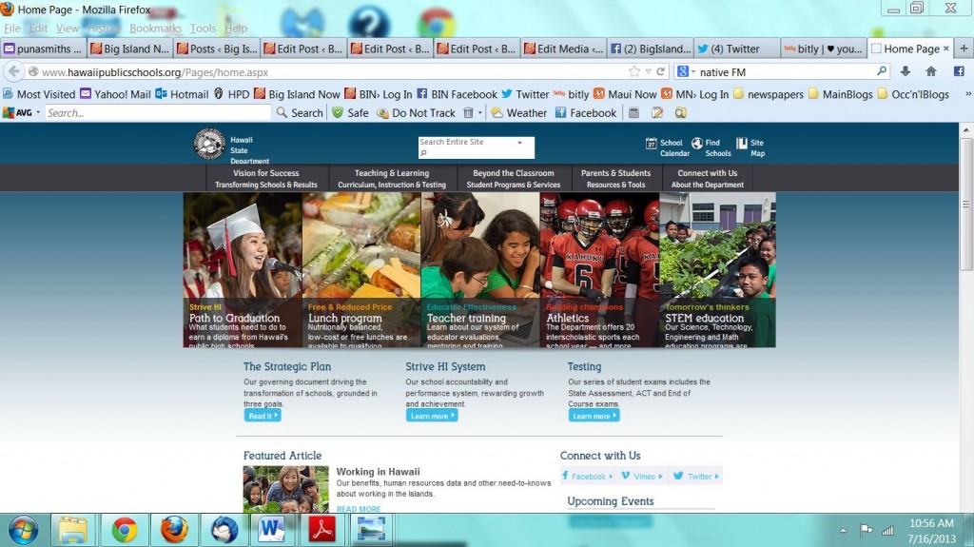The width and height of the screenshot is (974, 547).
Task: Click AVG Do Not Track icon
Action: point(382,113)
